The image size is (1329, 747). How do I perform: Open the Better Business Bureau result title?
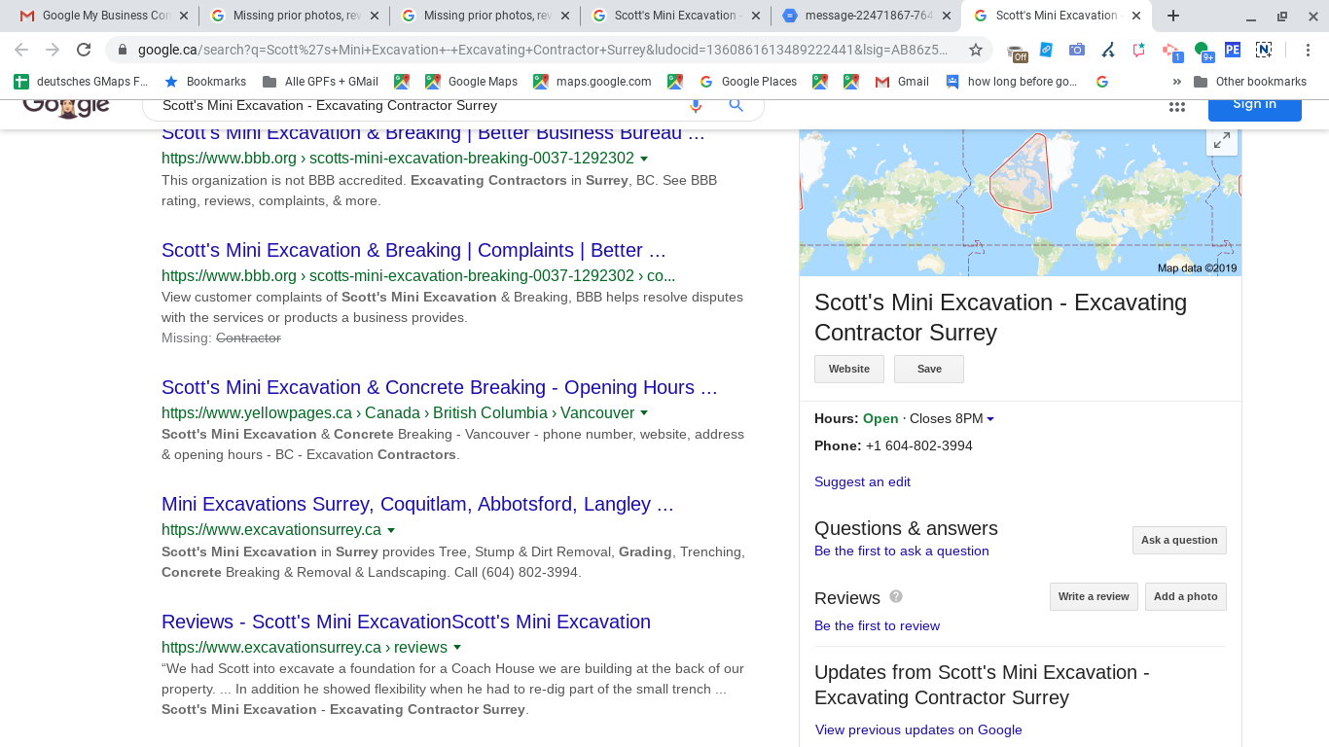433,133
